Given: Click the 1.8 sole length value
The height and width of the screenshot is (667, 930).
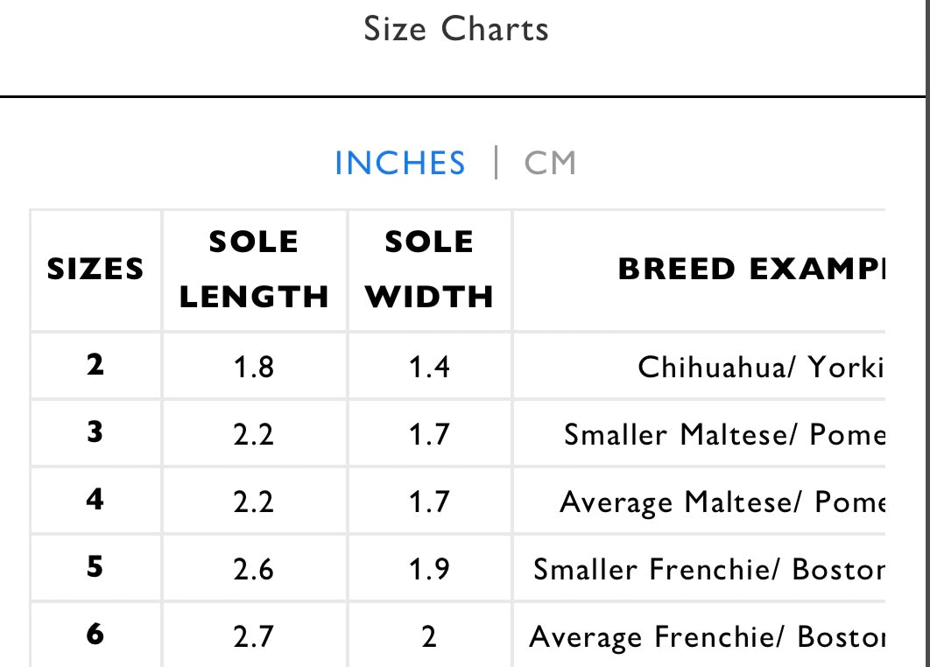Looking at the screenshot, I should point(254,367).
